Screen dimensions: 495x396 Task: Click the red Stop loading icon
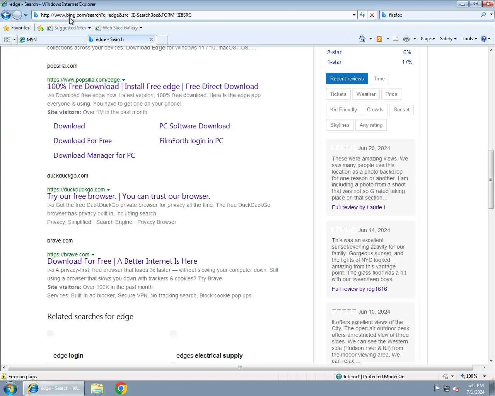pyautogui.click(x=372, y=15)
